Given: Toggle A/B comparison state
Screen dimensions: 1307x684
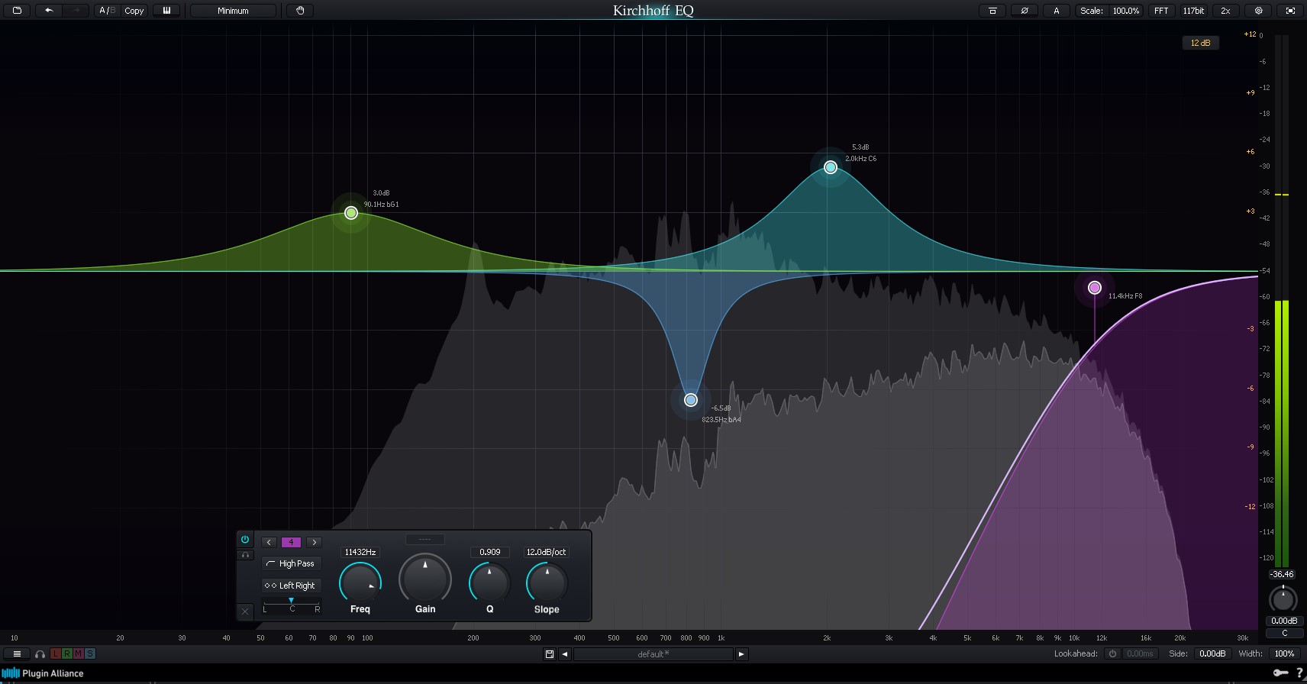Looking at the screenshot, I should (x=106, y=11).
